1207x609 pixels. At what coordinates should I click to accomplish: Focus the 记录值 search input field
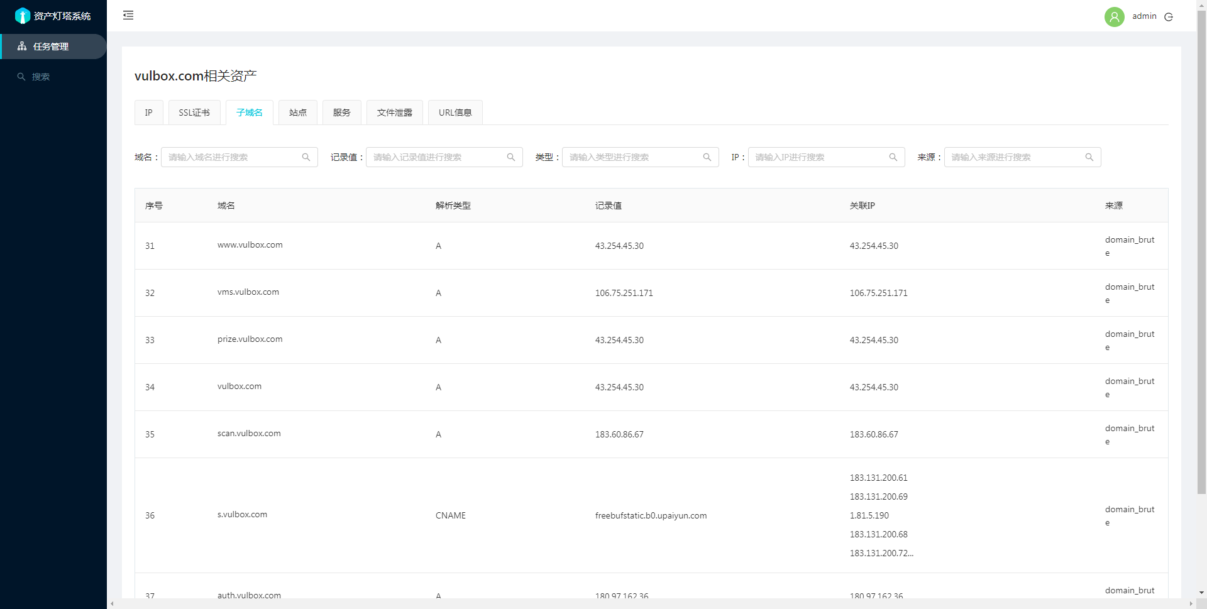444,157
